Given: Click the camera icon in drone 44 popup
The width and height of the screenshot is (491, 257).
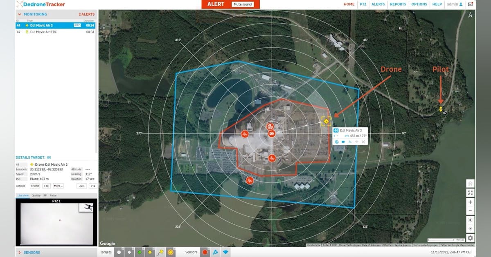Looking at the screenshot, I should coord(343,142).
